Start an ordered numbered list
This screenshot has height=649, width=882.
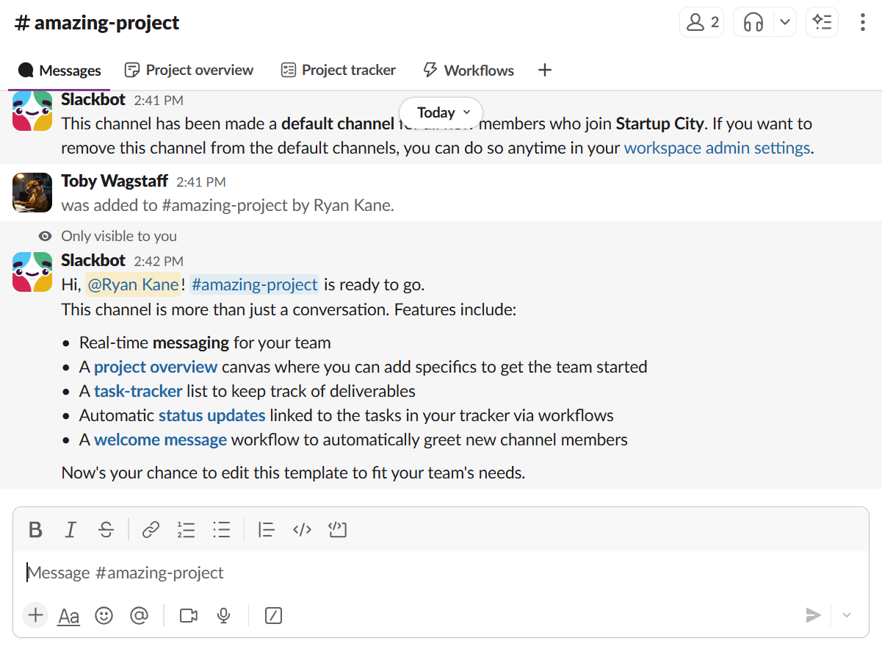click(186, 529)
